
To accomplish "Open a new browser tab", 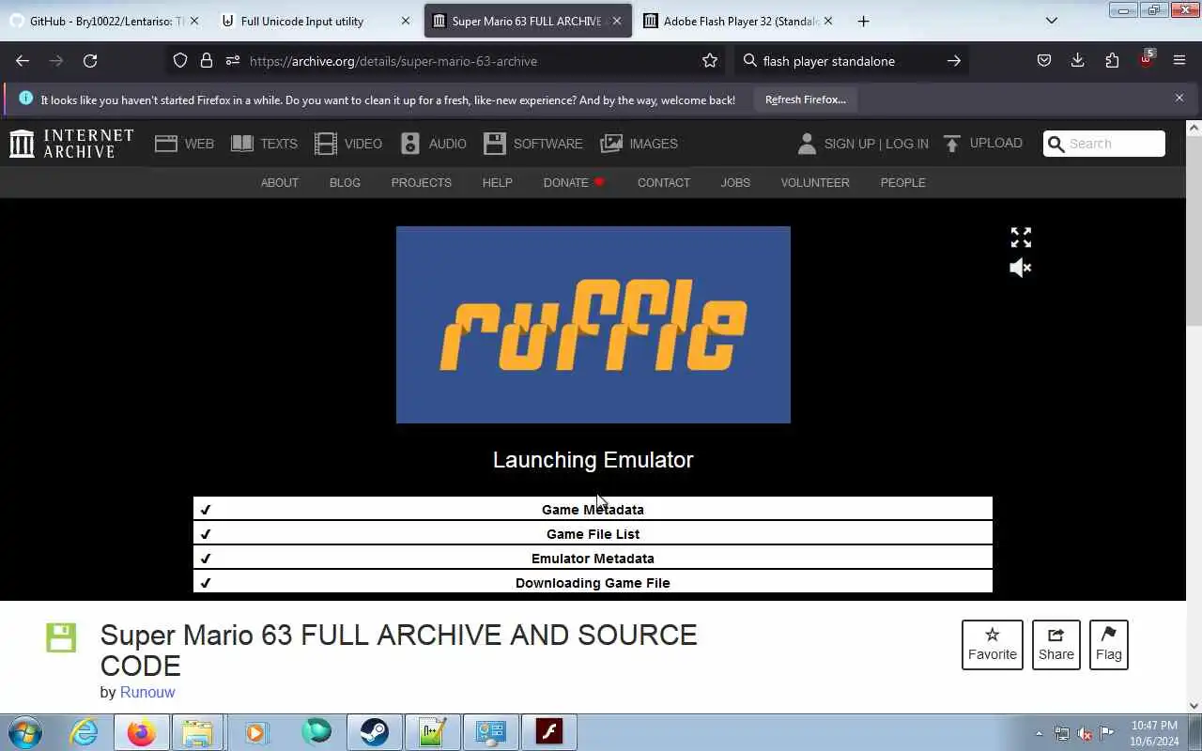I will [x=863, y=21].
